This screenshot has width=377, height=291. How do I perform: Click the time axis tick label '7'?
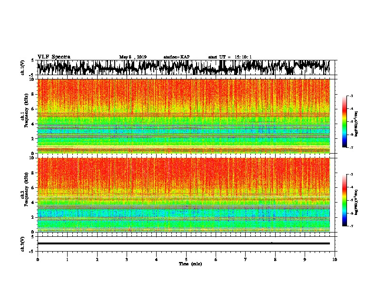[246, 259]
